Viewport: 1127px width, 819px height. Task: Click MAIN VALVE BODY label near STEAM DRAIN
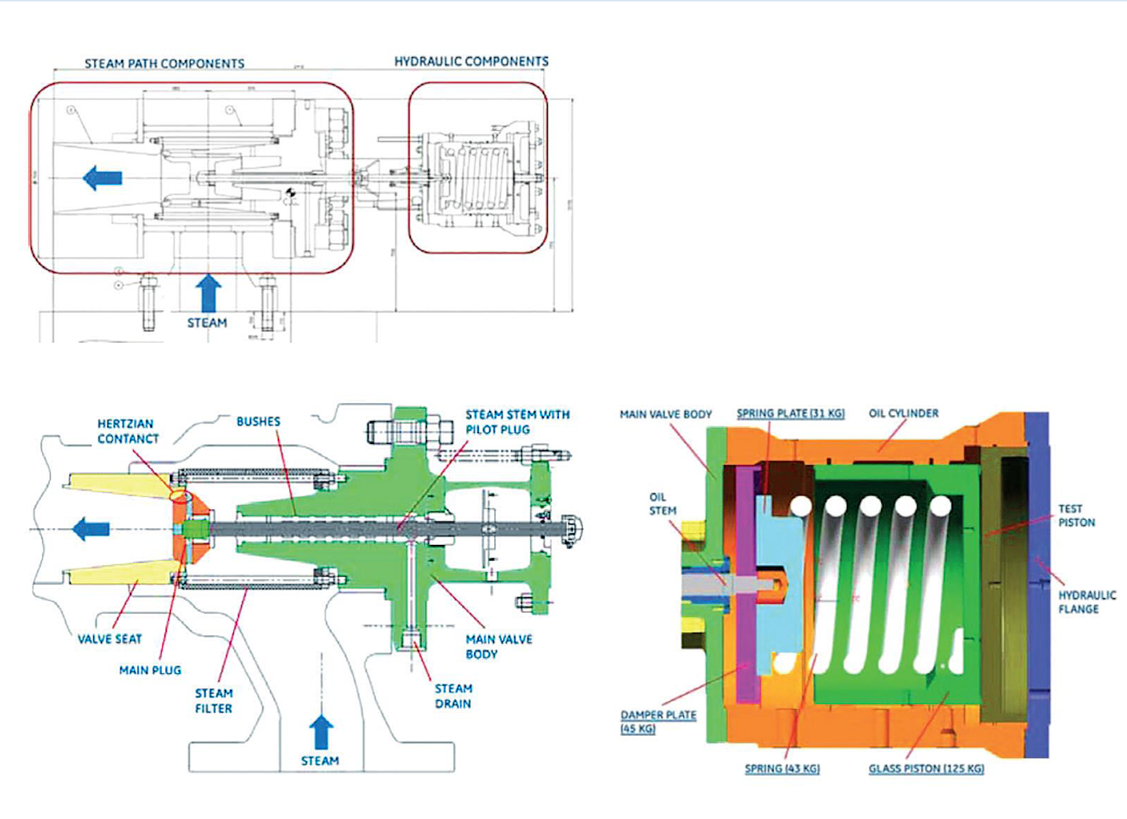coord(499,647)
